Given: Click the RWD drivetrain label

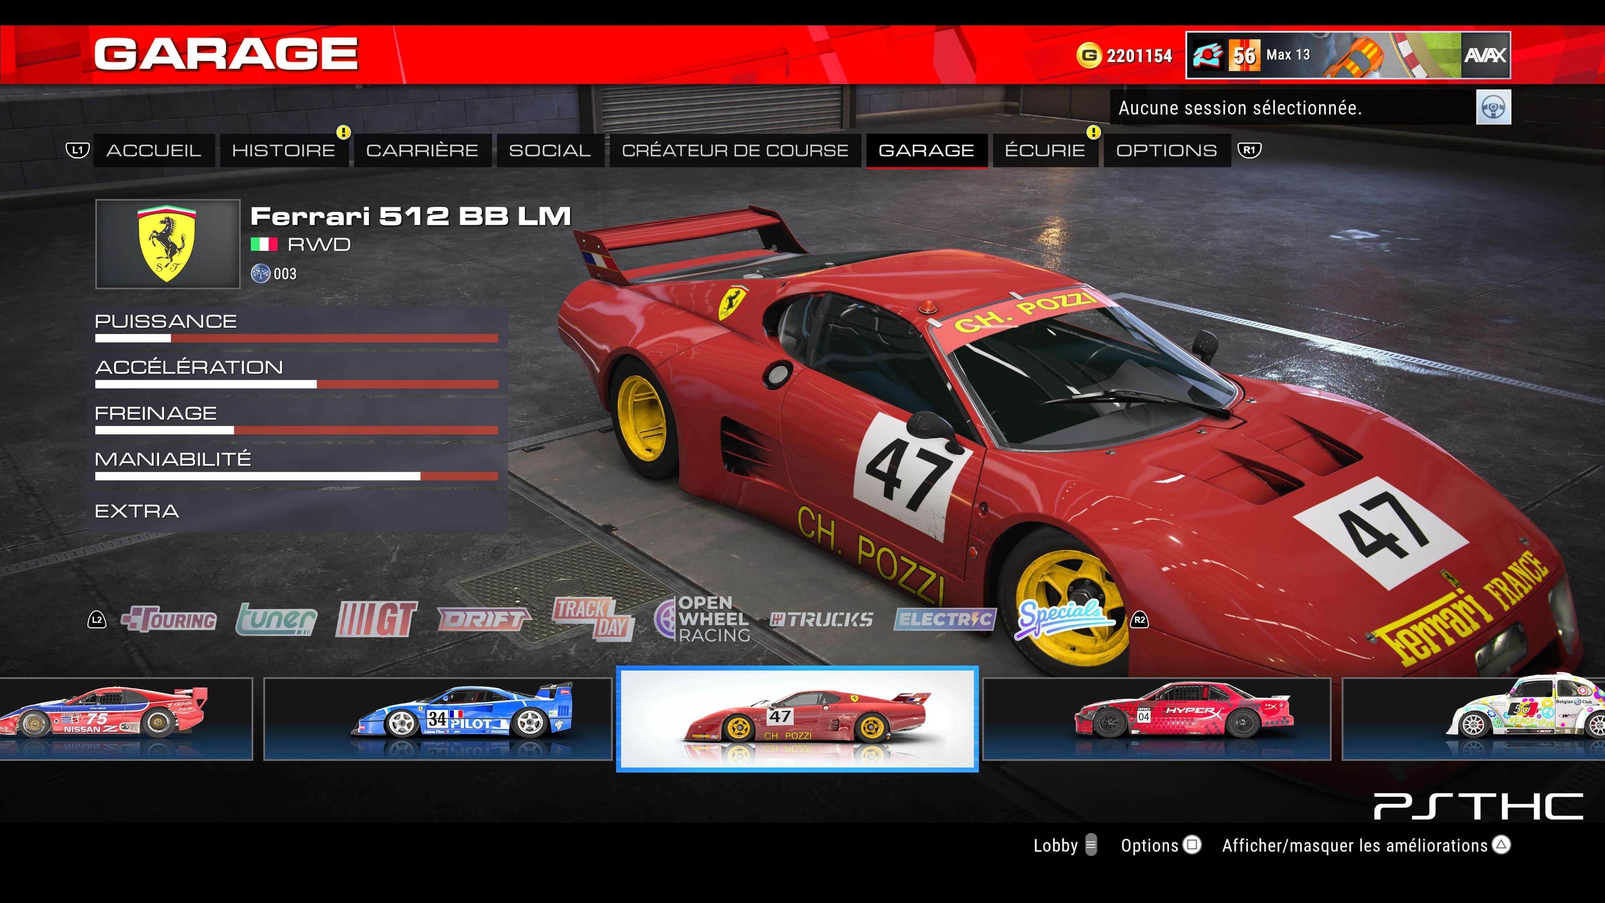Looking at the screenshot, I should click(x=319, y=244).
